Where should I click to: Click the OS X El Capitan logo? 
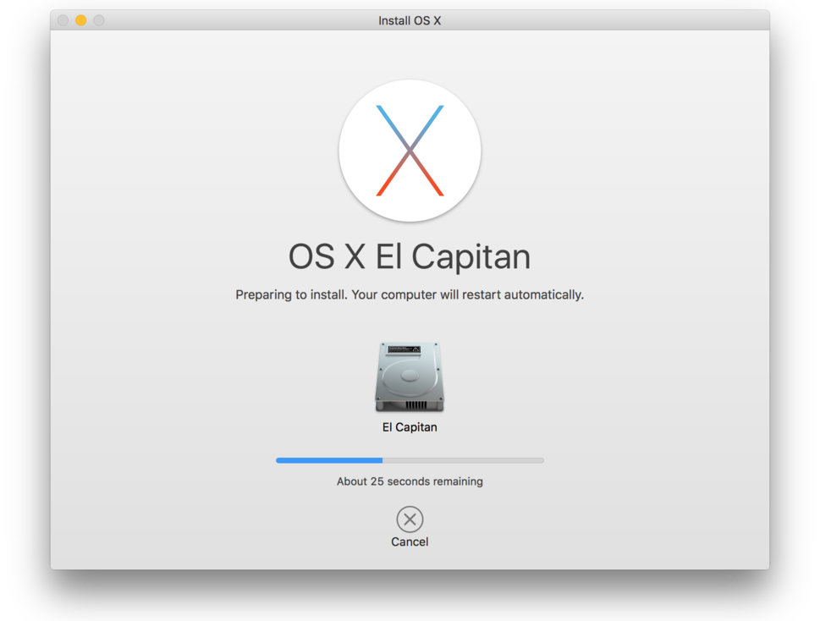pyautogui.click(x=410, y=150)
